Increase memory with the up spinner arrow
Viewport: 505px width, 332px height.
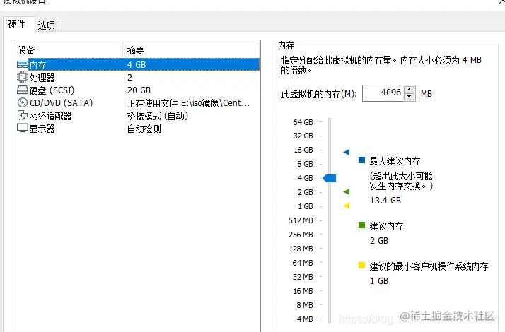pyautogui.click(x=409, y=90)
